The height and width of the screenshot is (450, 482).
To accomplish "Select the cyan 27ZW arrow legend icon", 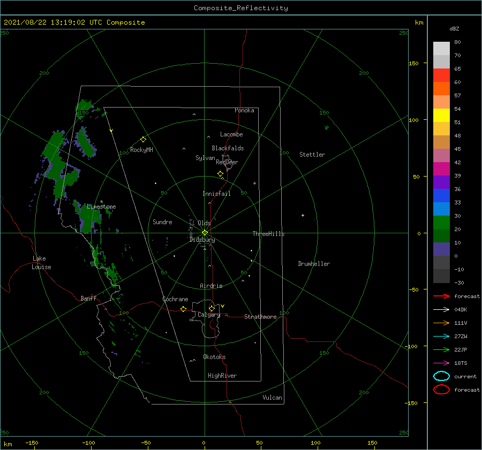I will 441,337.
